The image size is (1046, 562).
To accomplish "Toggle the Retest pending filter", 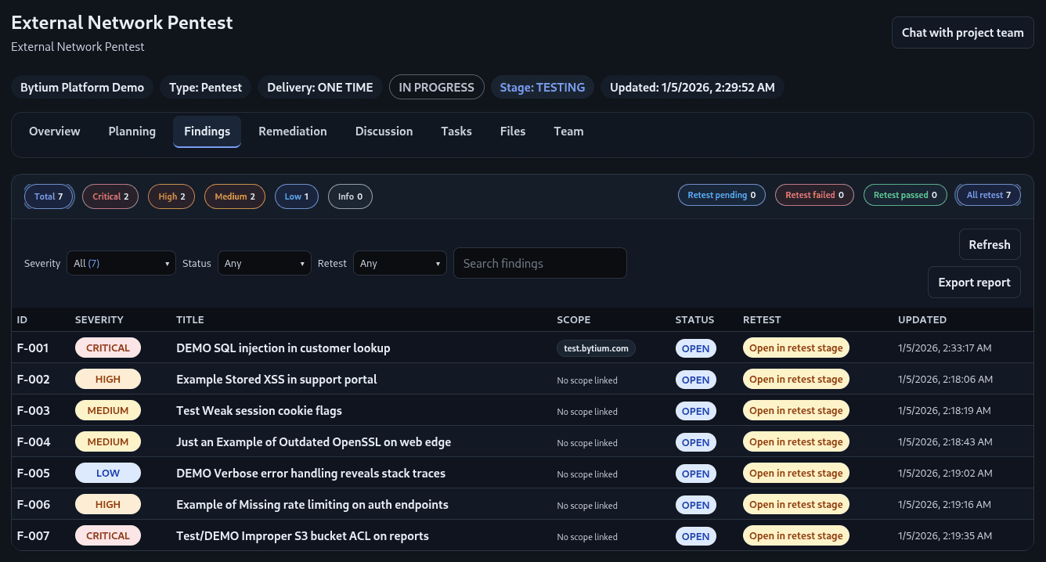I will 721,194.
